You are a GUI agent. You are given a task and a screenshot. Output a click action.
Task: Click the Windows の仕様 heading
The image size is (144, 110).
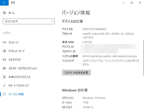[x=75, y=90]
